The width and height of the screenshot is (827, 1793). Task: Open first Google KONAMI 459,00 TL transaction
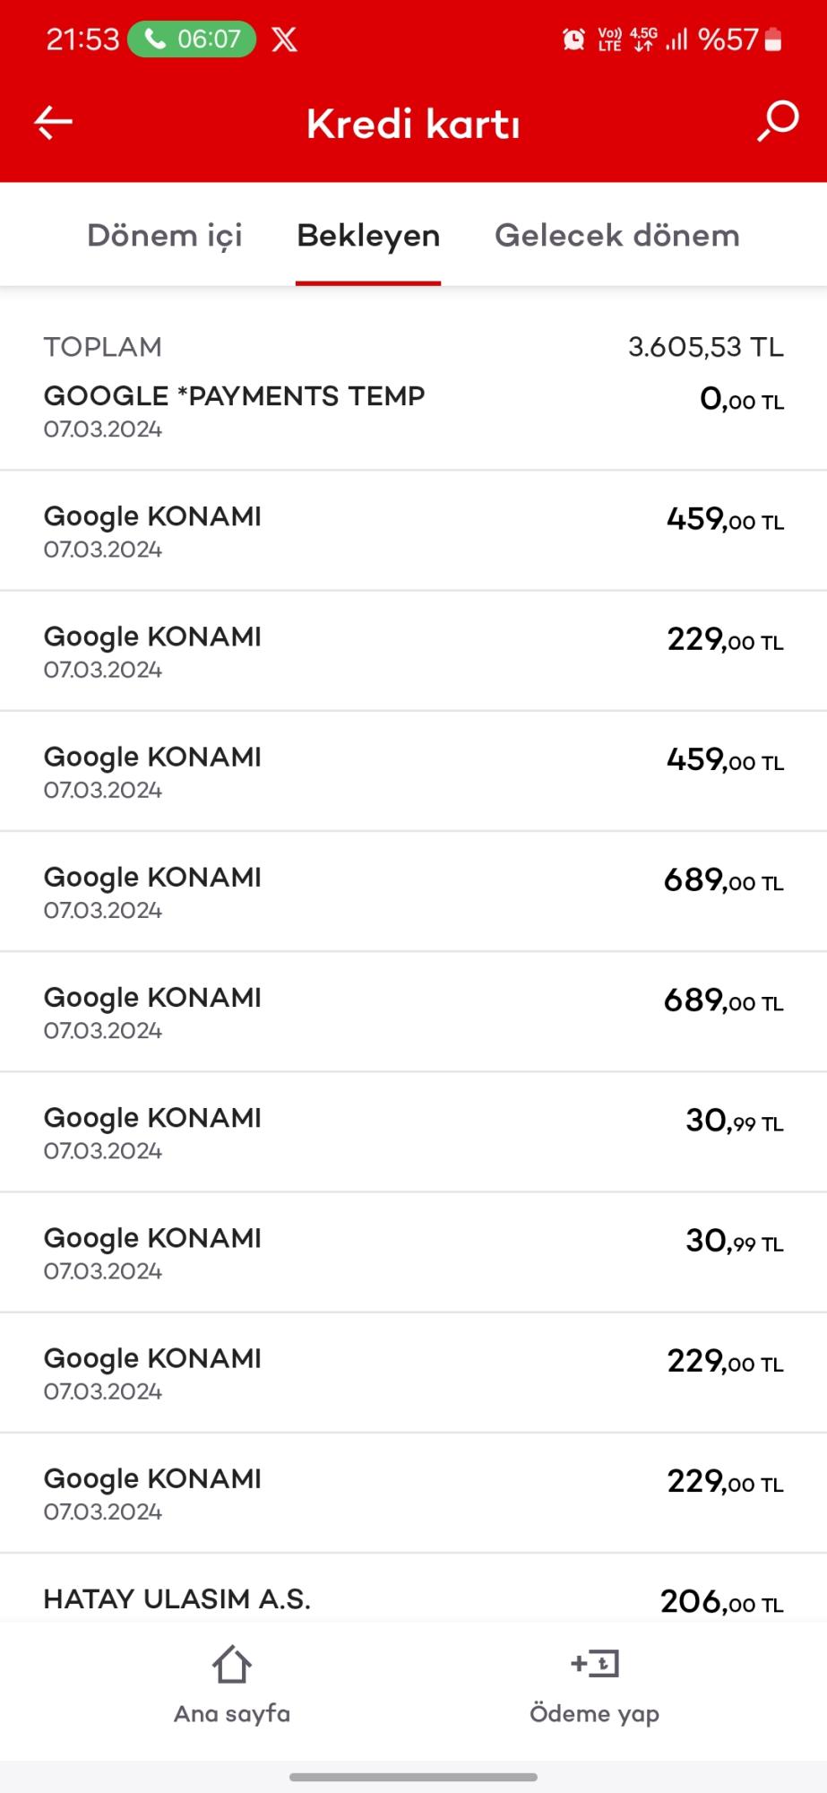point(413,531)
